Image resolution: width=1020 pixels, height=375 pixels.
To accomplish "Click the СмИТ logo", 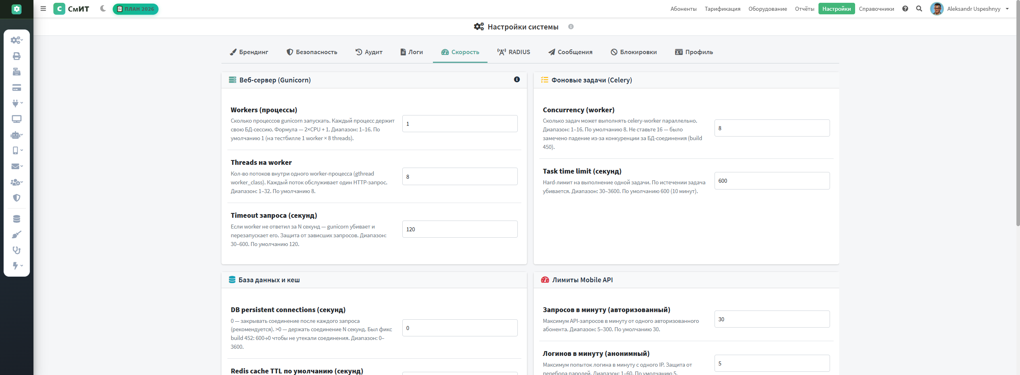I will pos(72,9).
